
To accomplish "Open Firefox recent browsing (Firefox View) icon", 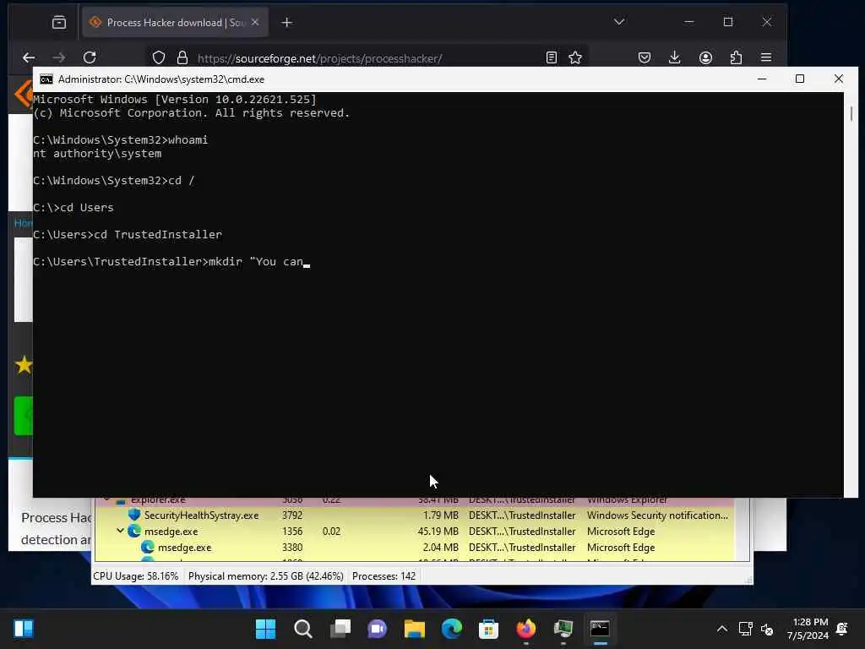I will (x=59, y=23).
